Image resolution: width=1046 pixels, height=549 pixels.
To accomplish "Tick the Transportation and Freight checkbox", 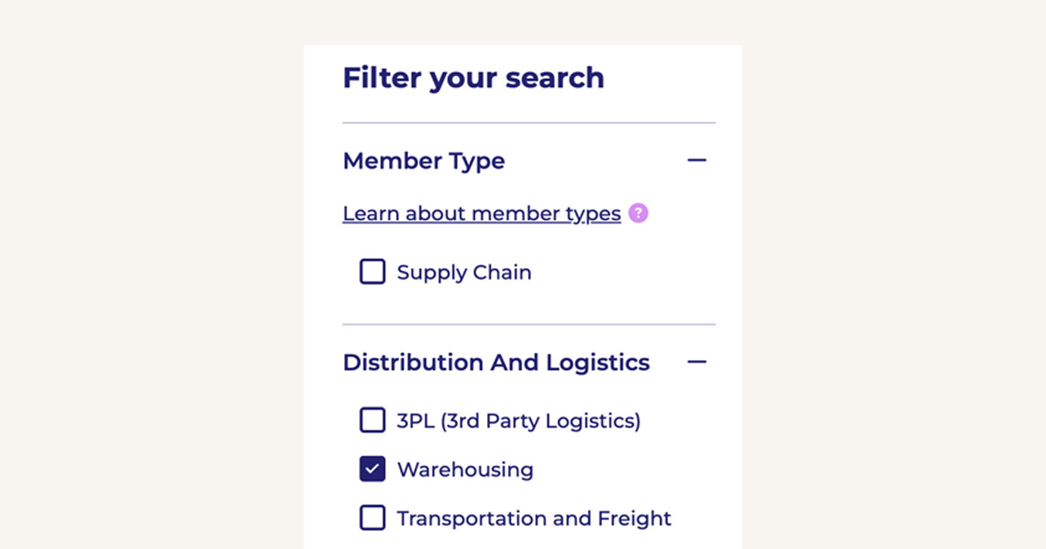I will 373,517.
